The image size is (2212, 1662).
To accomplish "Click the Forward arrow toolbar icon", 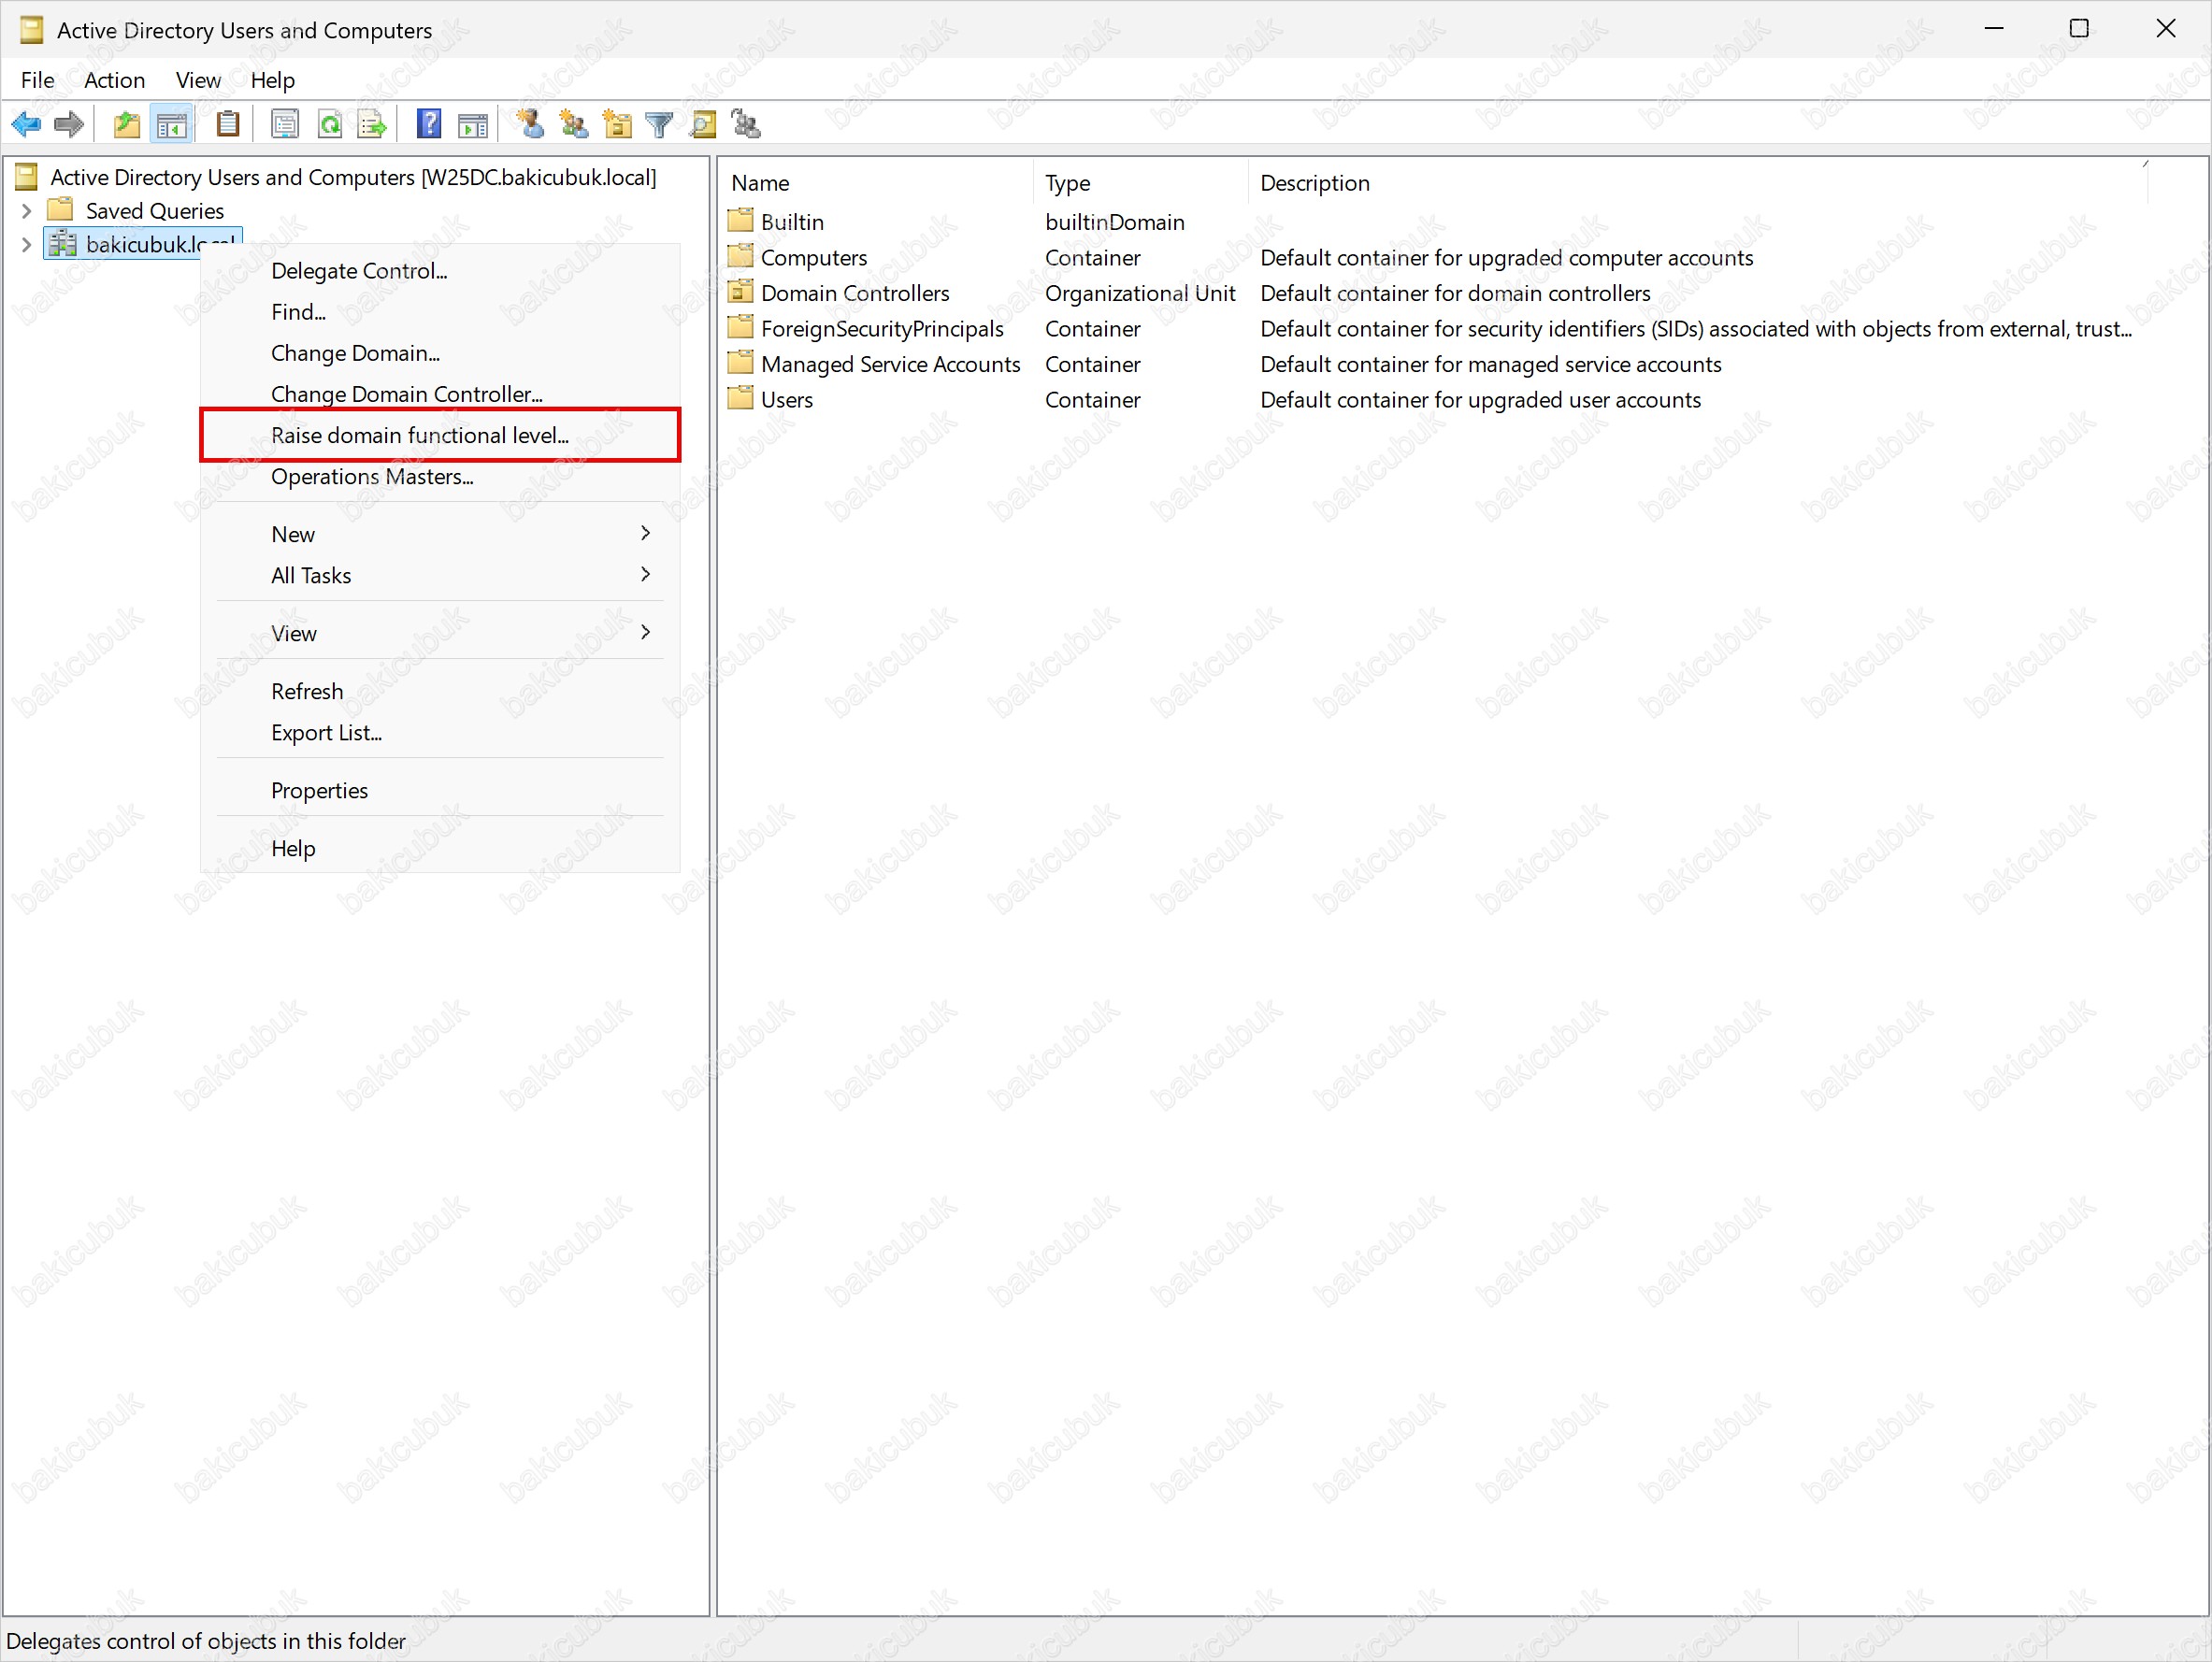I will tap(69, 125).
